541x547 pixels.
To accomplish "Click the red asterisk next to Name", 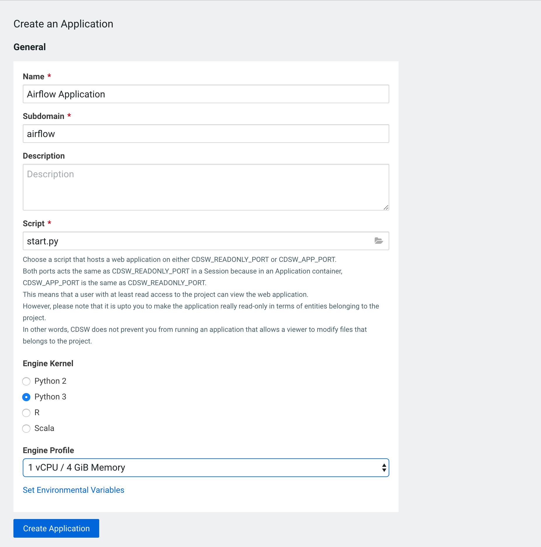I will [x=49, y=76].
